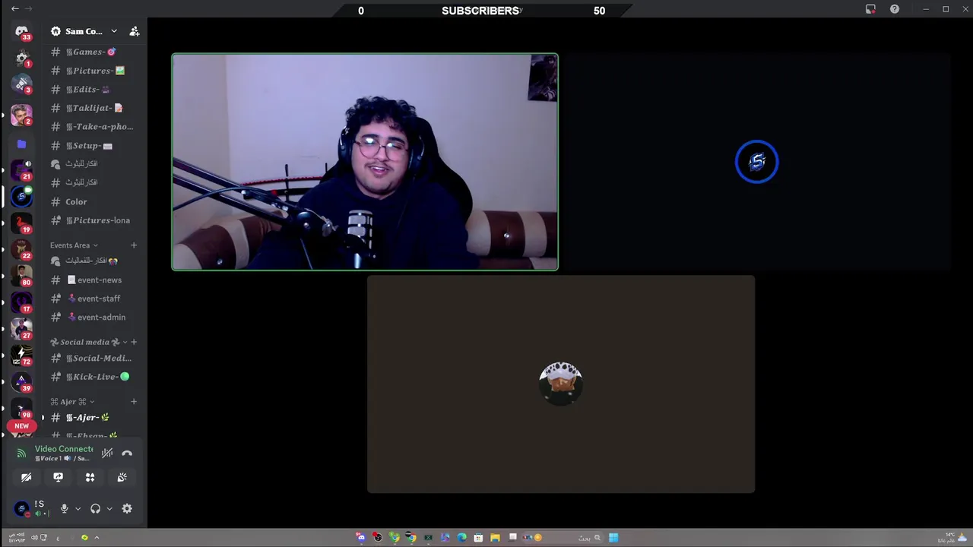The width and height of the screenshot is (973, 547).
Task: Click the NEW unread mentions badge
Action: [x=21, y=426]
